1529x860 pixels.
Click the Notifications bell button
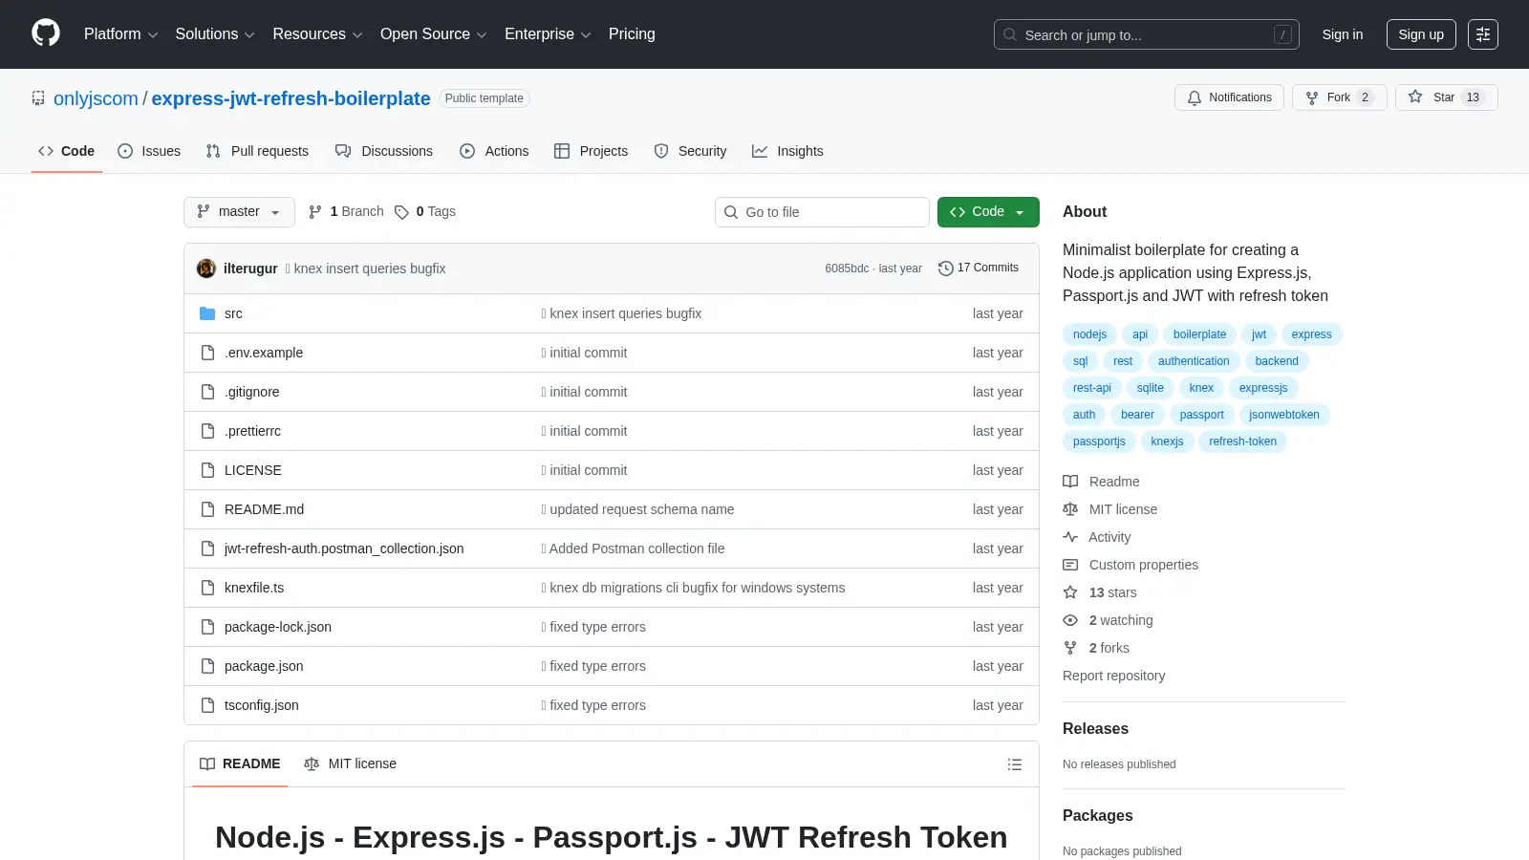pos(1229,97)
